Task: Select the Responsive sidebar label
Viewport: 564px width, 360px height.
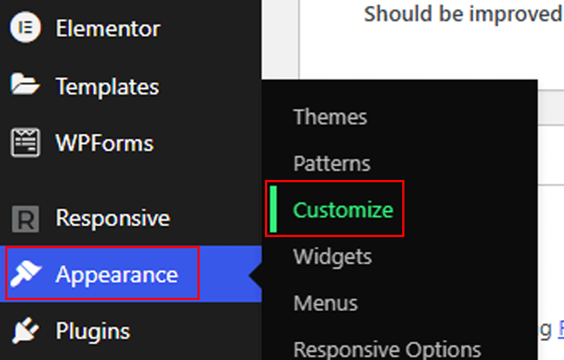Action: point(113,218)
